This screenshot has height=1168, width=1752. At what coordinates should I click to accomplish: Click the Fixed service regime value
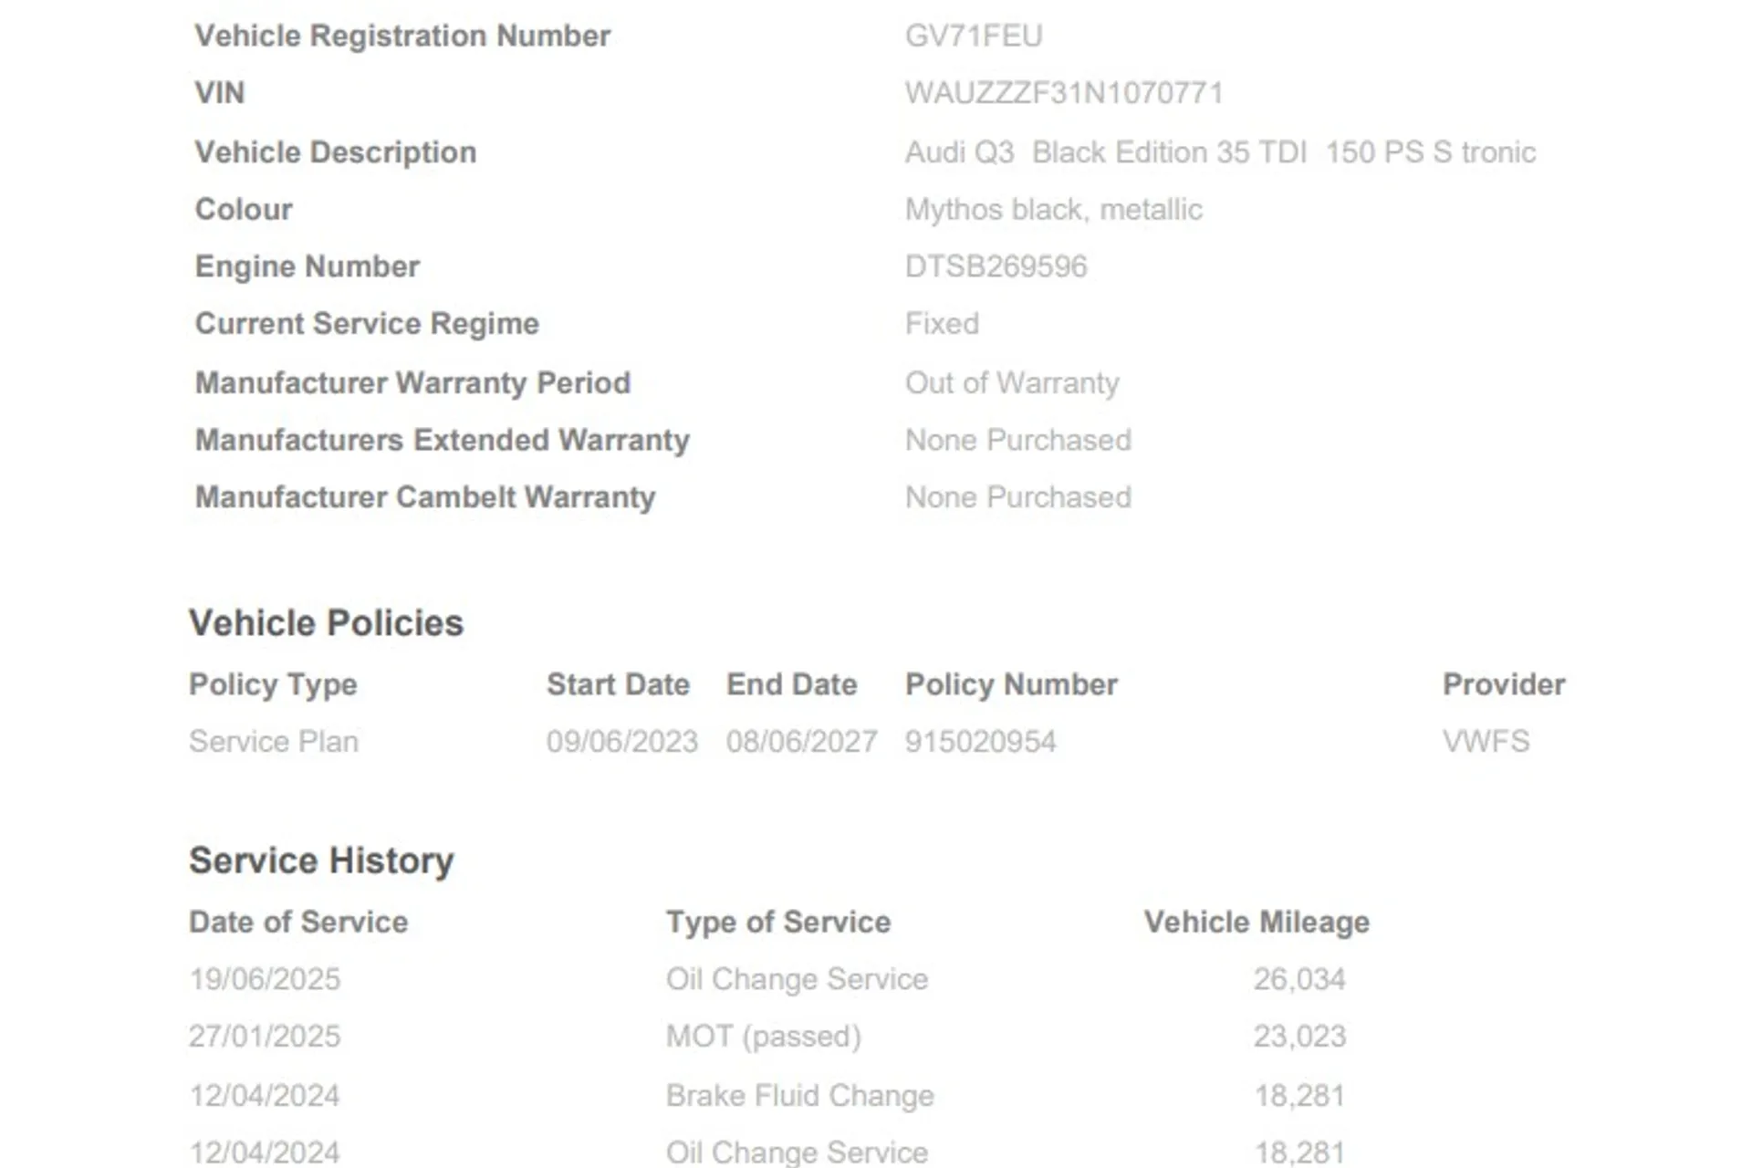(942, 324)
